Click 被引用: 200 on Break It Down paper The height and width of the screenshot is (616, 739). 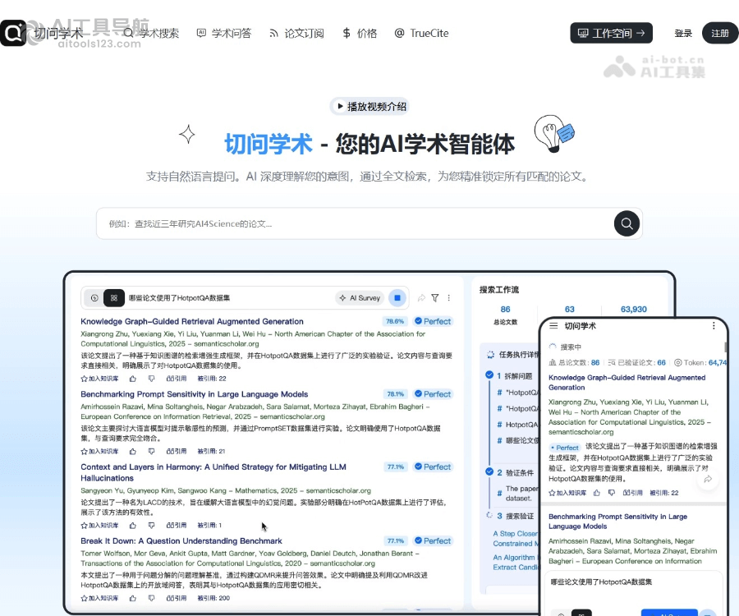coord(213,598)
